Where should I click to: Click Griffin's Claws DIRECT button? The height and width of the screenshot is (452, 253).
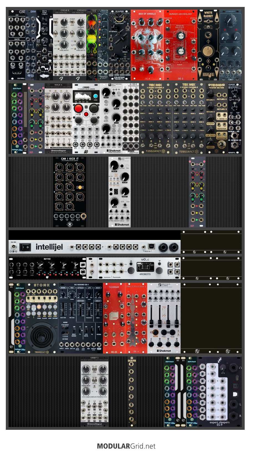164,332
